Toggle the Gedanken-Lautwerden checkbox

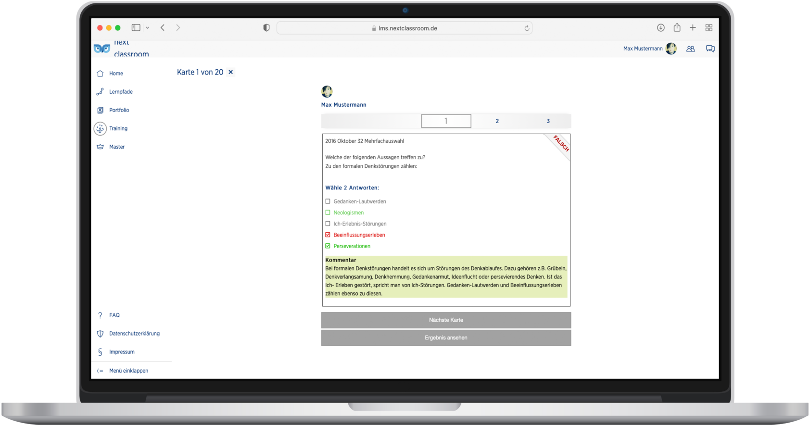coord(328,201)
